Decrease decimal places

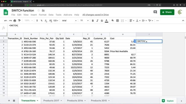coord(46,21)
